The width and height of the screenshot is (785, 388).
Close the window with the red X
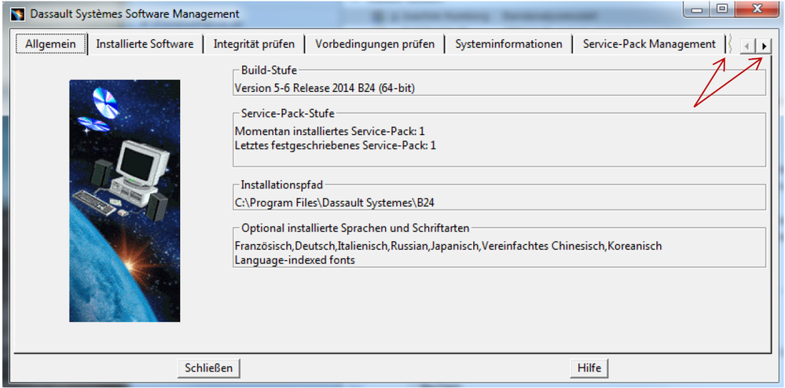757,9
